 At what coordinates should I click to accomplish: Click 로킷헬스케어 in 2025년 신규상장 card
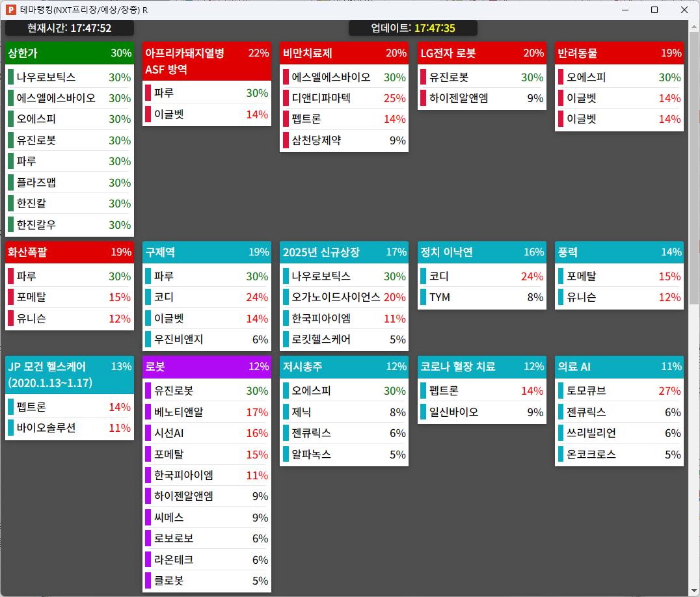pos(344,339)
